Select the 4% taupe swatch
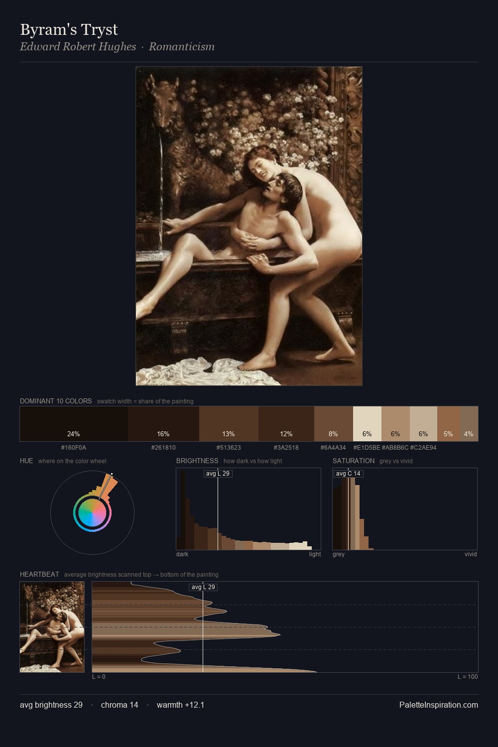Image resolution: width=498 pixels, height=747 pixels. pos(469,424)
